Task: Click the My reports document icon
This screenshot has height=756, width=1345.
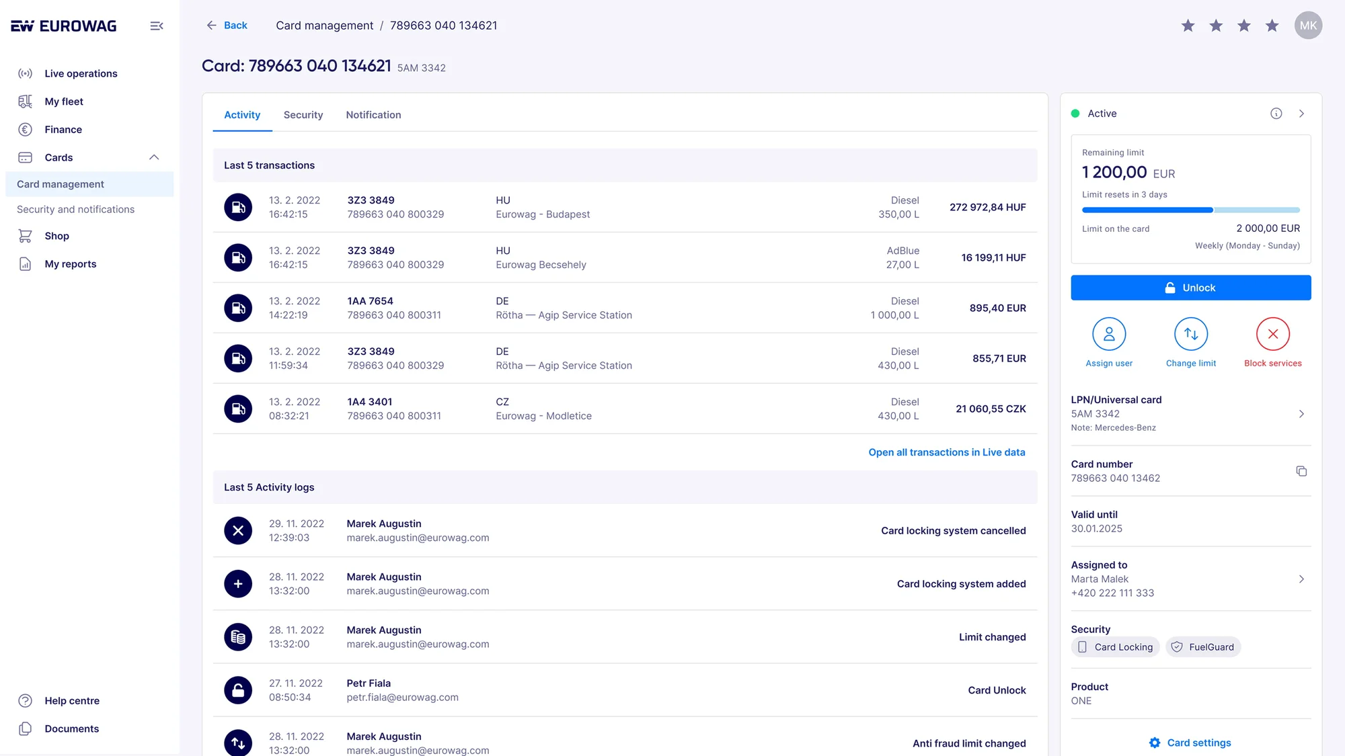Action: click(25, 264)
